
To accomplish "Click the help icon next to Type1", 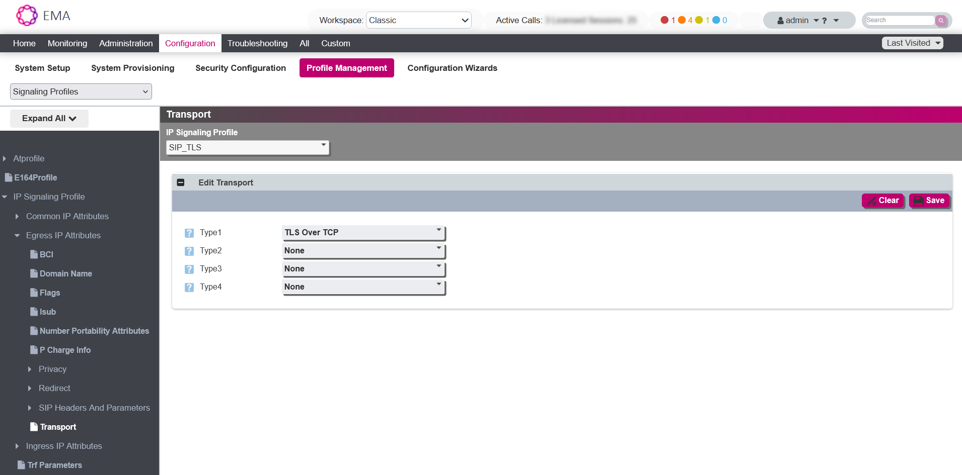I will (x=189, y=233).
